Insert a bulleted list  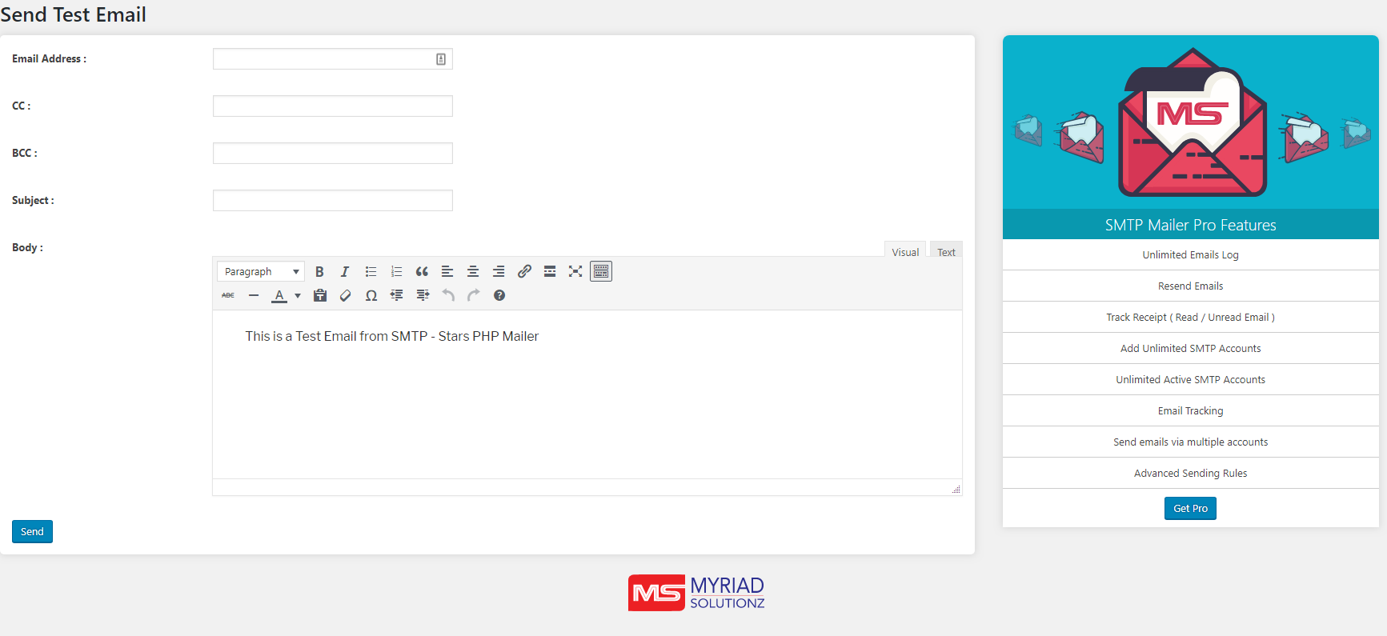point(371,272)
